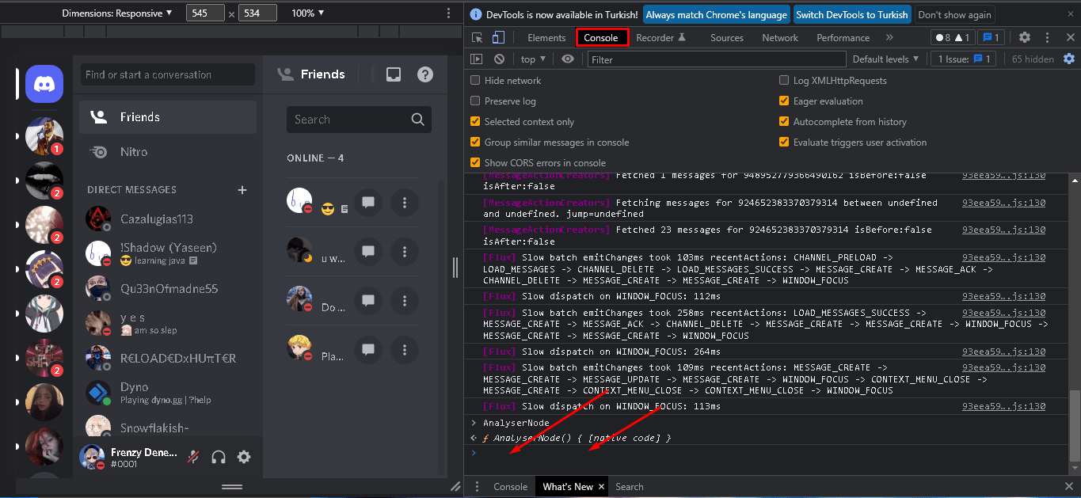Image resolution: width=1081 pixels, height=498 pixels.
Task: Enable Log XMLHttpRequests checkbox
Action: pyautogui.click(x=784, y=81)
